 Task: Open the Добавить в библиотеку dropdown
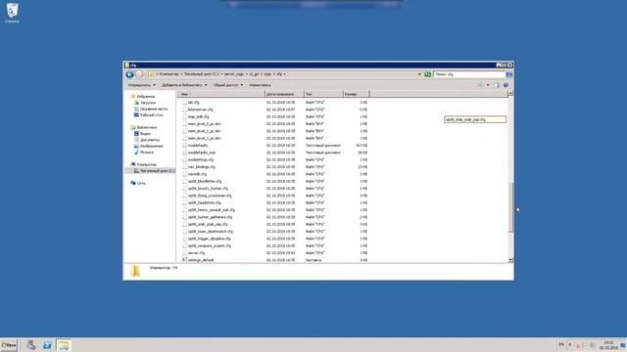pos(184,85)
